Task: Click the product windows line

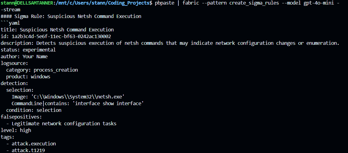Action: [x=28, y=76]
